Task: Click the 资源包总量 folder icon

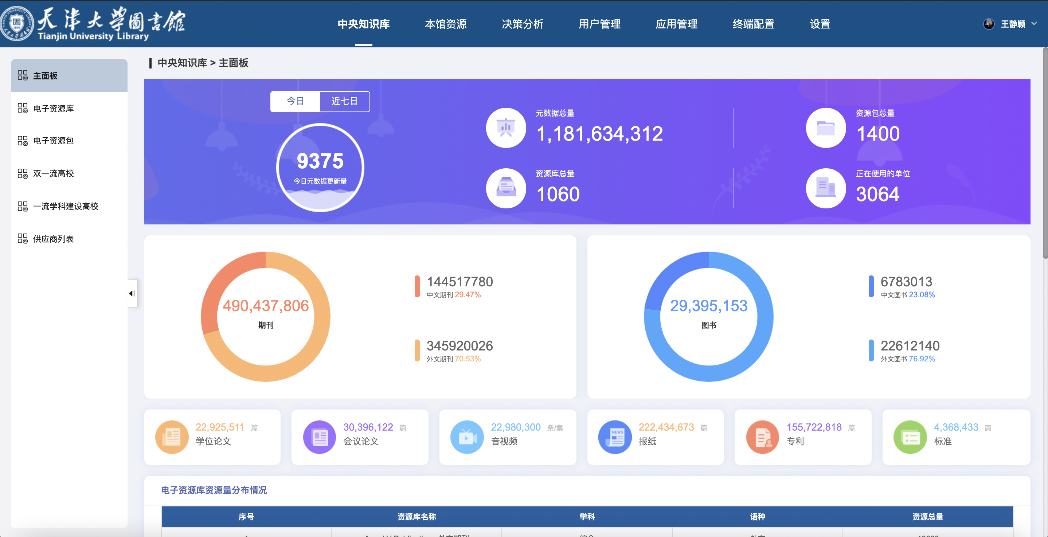Action: 825,128
